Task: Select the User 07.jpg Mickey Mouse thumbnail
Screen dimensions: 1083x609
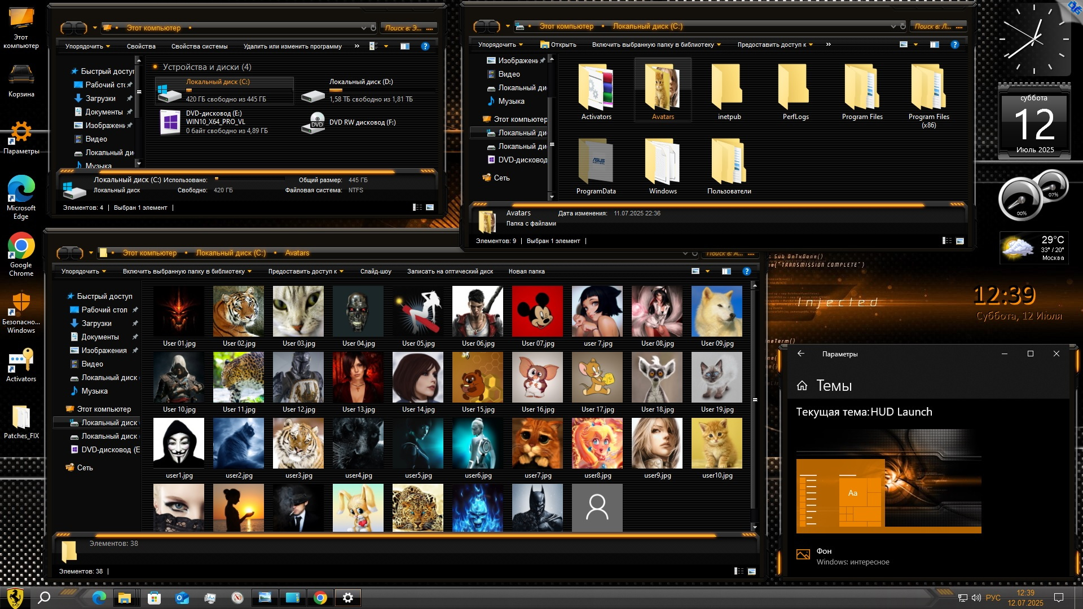Action: [537, 311]
